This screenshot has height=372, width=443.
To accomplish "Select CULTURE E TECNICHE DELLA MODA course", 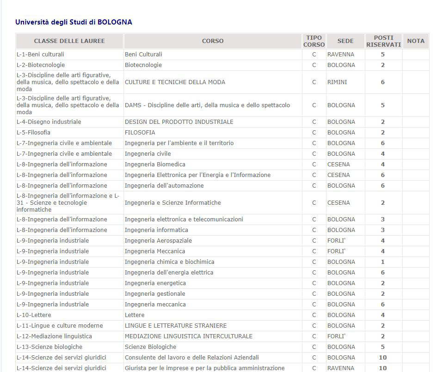I will tap(175, 82).
